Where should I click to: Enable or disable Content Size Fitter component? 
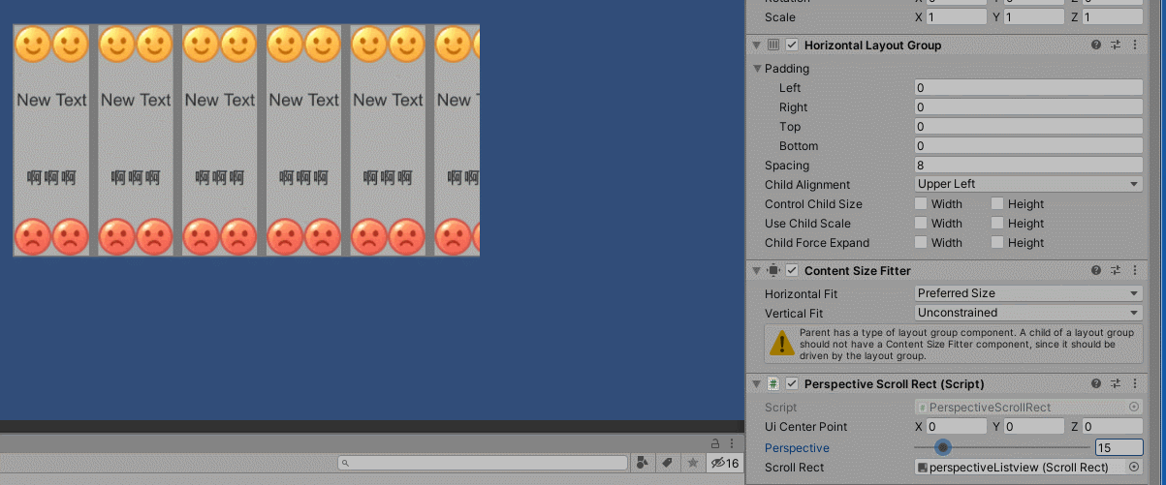[x=792, y=271]
